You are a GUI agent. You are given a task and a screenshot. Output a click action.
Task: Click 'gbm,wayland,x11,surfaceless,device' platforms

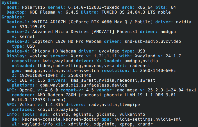(x=83, y=85)
